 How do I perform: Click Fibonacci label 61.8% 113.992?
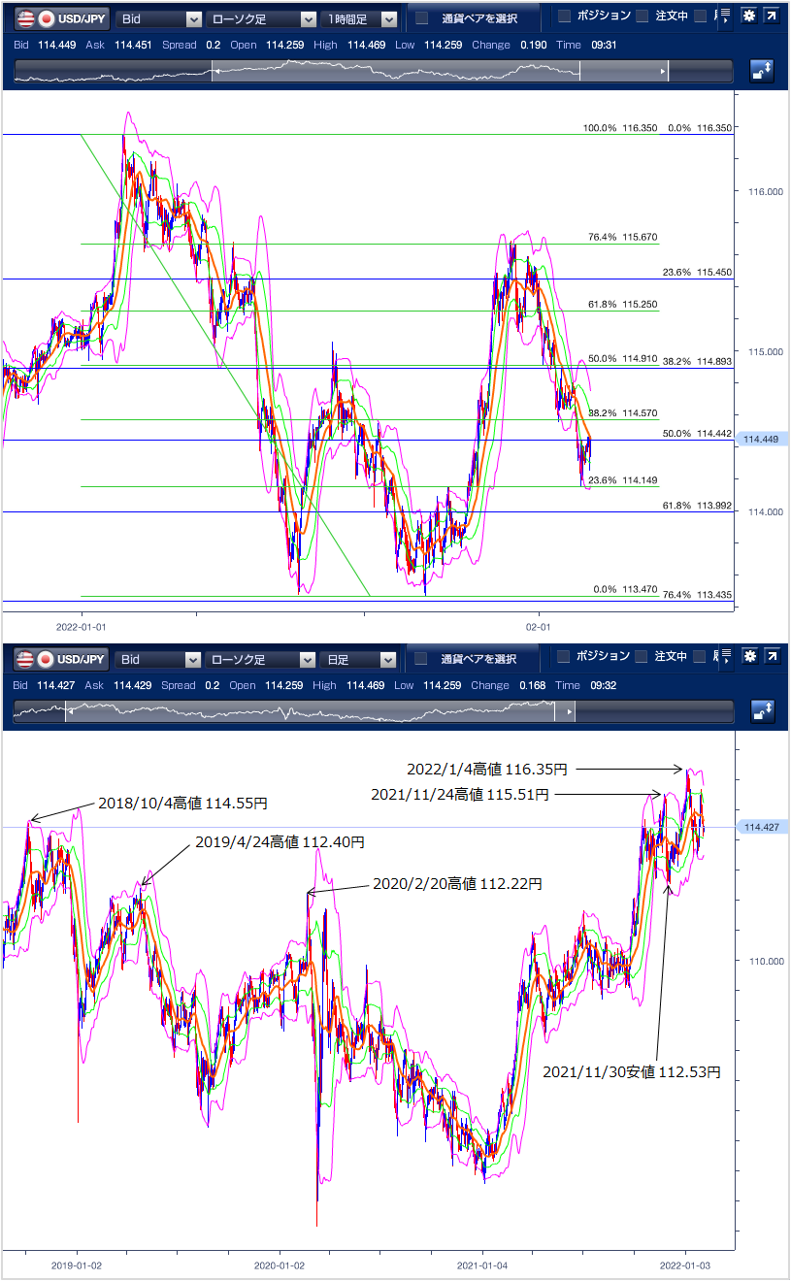click(x=698, y=506)
